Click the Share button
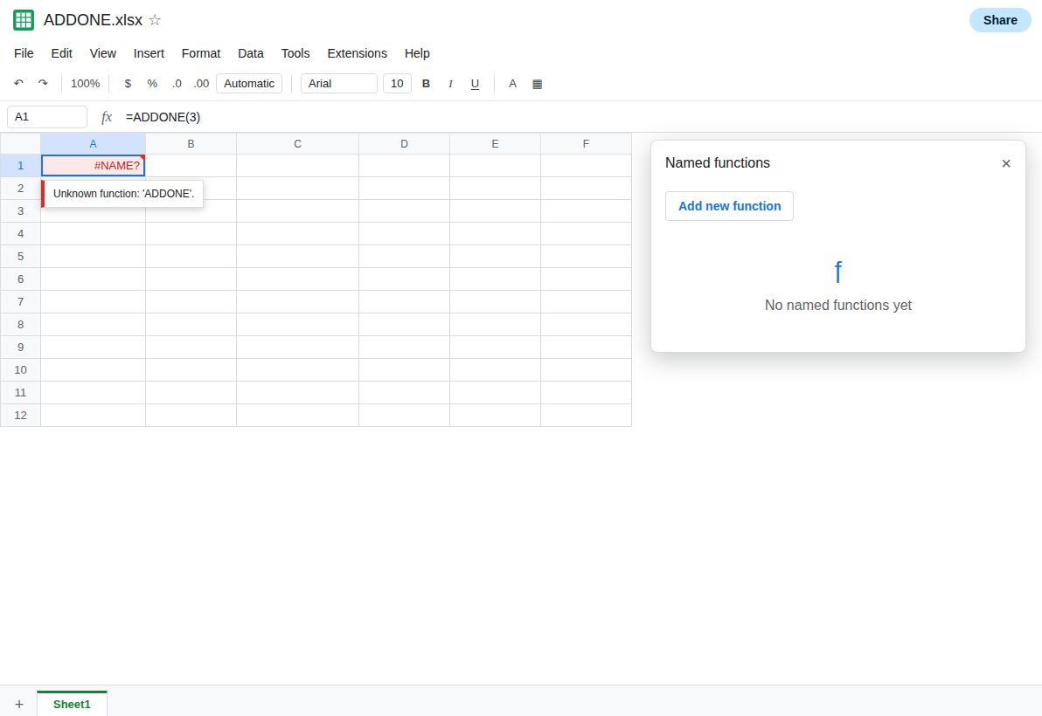Viewport: 1042px width, 716px height. tap(1000, 20)
